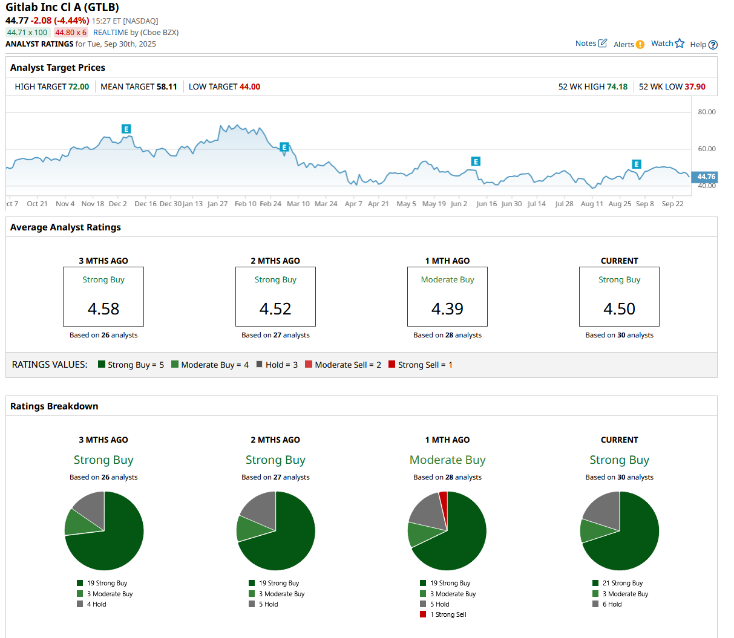Click the earnings marker near Jun 16
This screenshot has height=638, width=734.
(476, 161)
